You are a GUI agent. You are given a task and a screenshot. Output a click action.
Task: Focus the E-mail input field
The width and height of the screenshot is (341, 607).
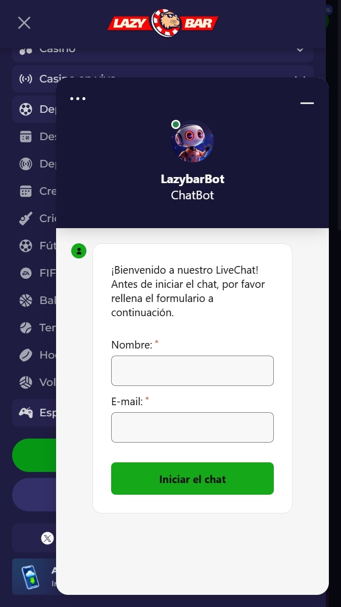pos(192,427)
